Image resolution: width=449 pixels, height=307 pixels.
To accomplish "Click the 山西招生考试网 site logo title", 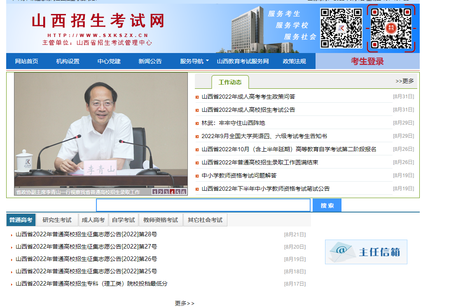I will (98, 21).
